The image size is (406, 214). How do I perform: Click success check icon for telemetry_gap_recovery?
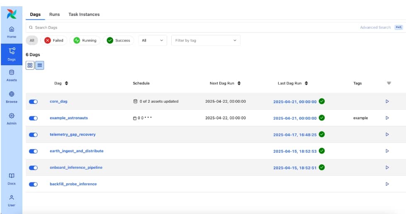[x=322, y=134]
